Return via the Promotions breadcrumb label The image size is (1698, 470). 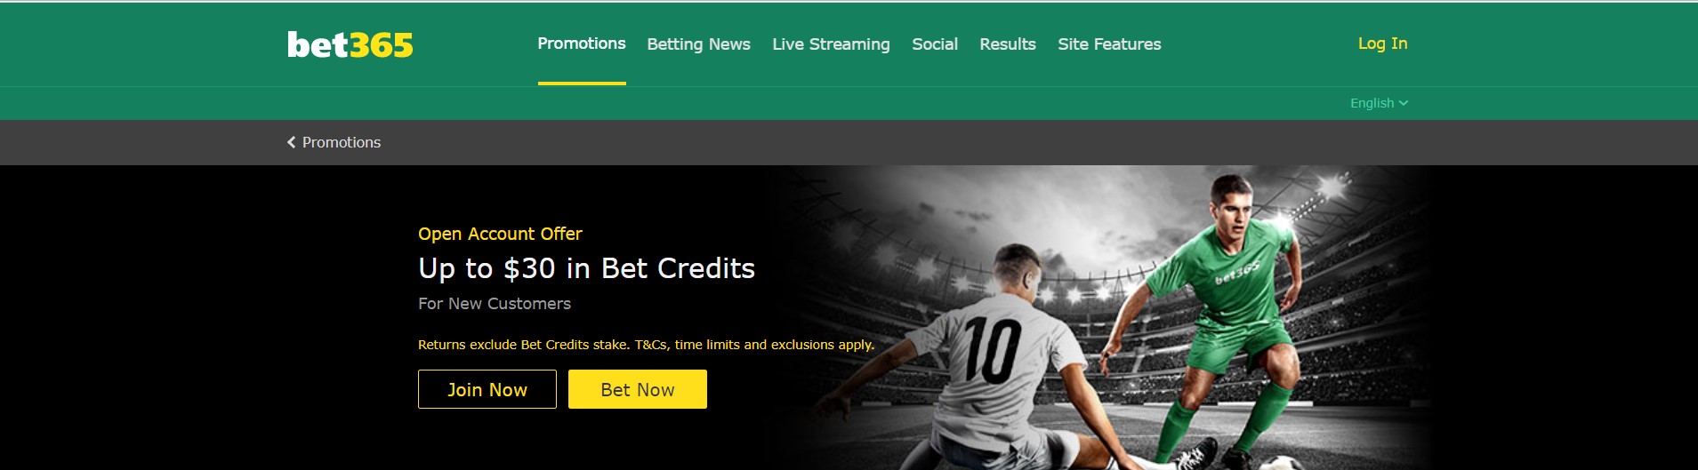(342, 142)
